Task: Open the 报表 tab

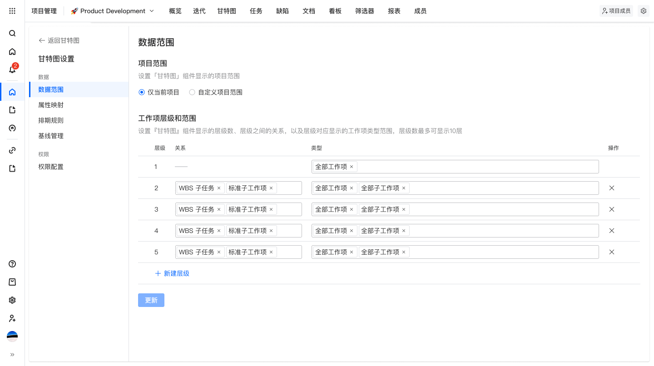Action: pos(394,11)
